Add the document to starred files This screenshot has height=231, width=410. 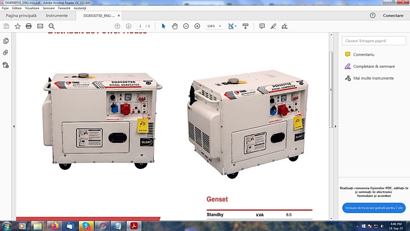point(18,26)
